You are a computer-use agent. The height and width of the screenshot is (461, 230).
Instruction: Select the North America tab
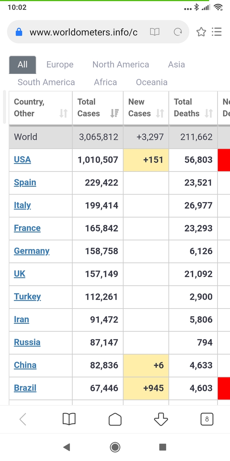pos(121,65)
